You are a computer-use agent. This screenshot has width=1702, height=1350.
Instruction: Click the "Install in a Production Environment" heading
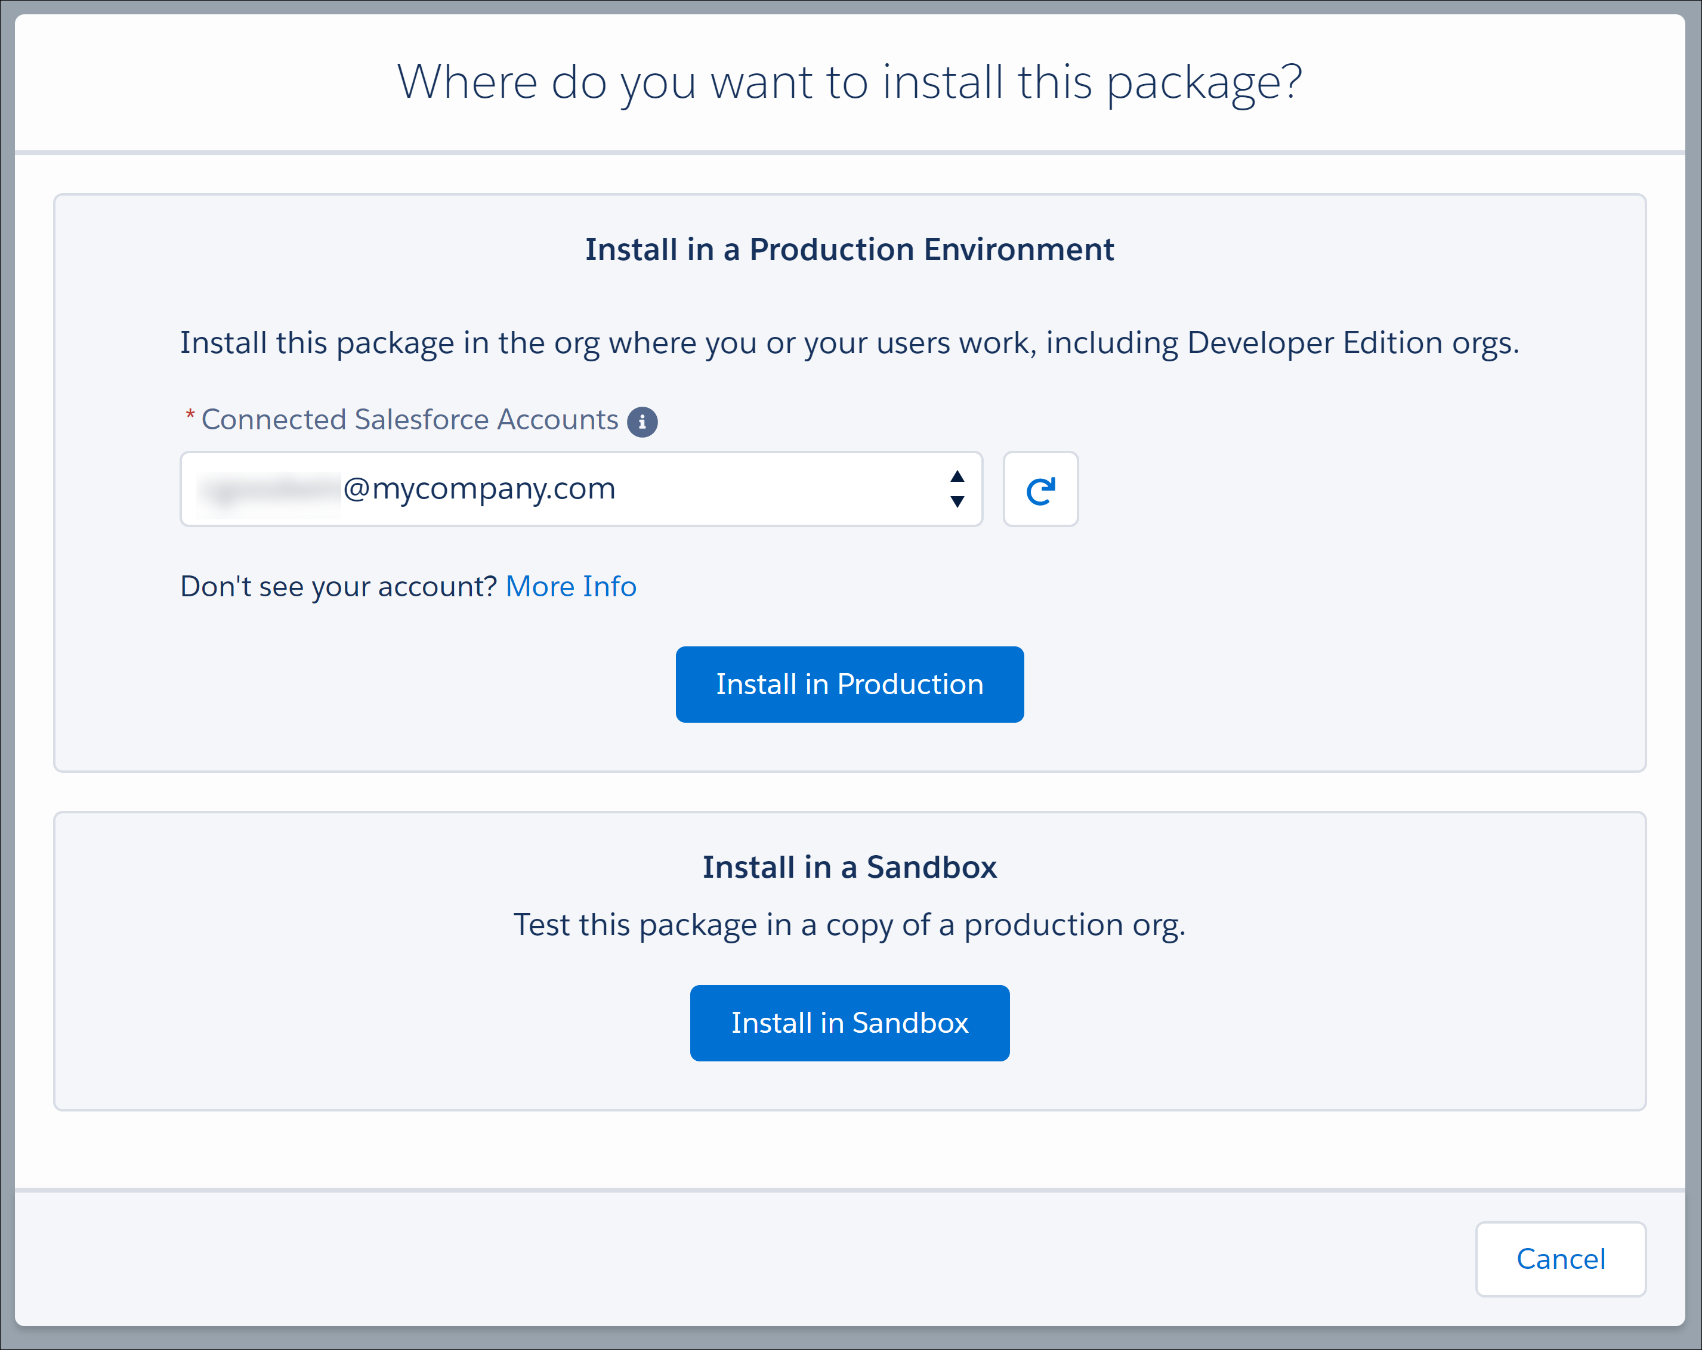point(850,249)
